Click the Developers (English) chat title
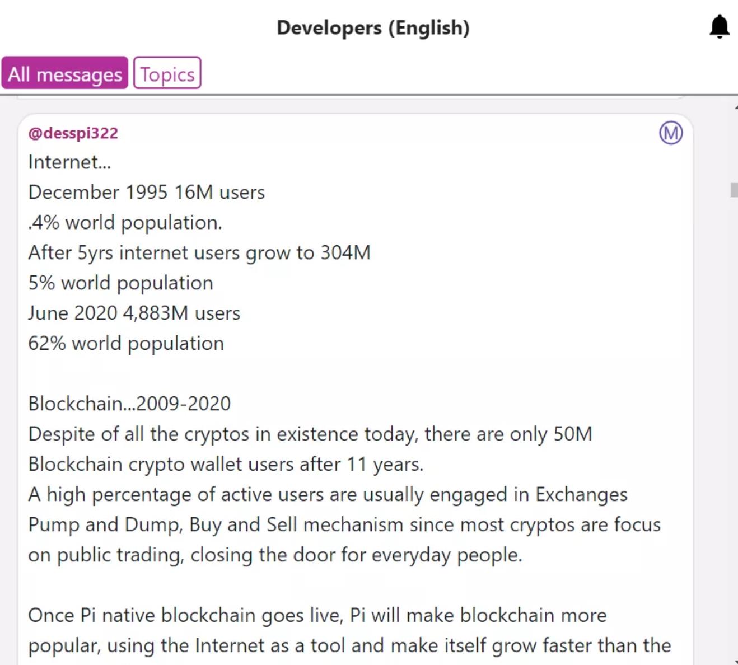 pyautogui.click(x=373, y=27)
